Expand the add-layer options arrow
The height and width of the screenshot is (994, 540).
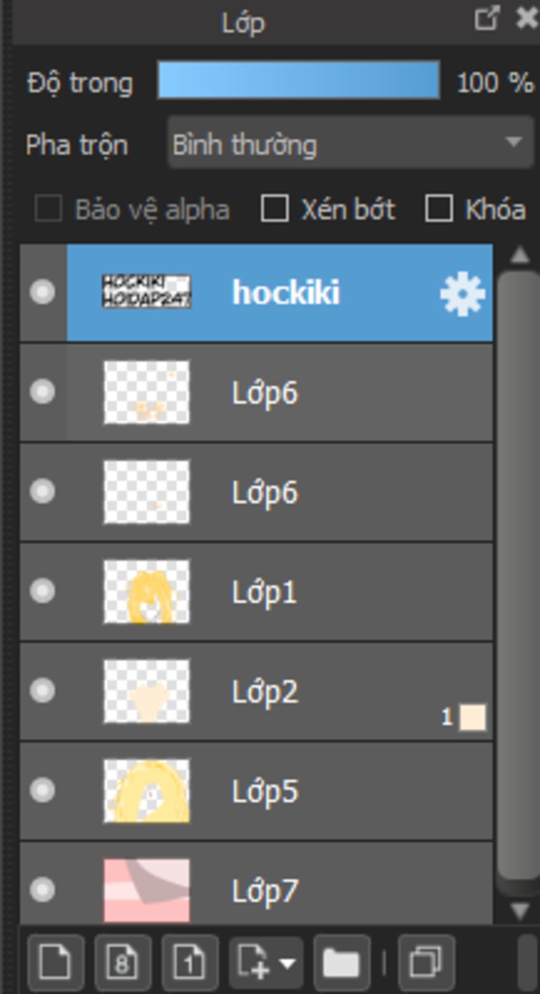tap(288, 963)
